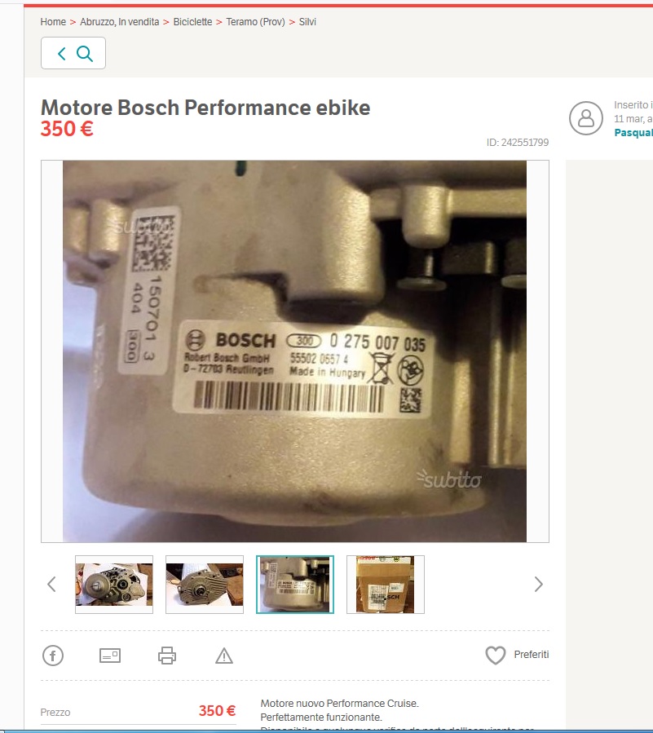Report listing with warning triangle icon
Viewport: 653px width, 733px height.
tap(224, 656)
